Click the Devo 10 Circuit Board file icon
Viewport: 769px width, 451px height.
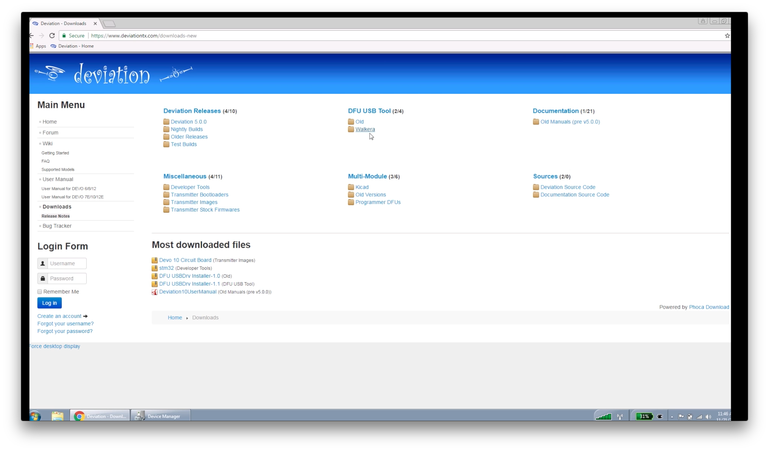154,260
